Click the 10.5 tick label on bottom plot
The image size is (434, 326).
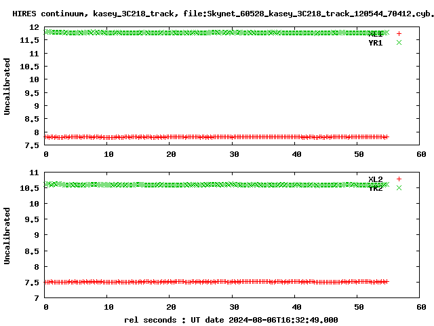pyautogui.click(x=30, y=189)
